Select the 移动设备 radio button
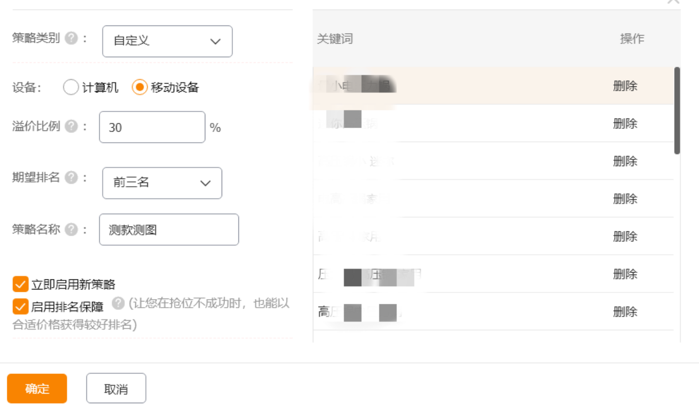The width and height of the screenshot is (699, 408). click(140, 87)
